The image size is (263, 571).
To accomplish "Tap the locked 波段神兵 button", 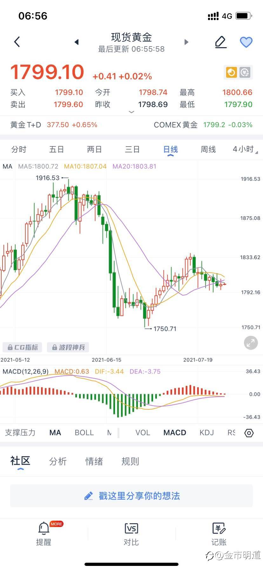I will (68, 347).
